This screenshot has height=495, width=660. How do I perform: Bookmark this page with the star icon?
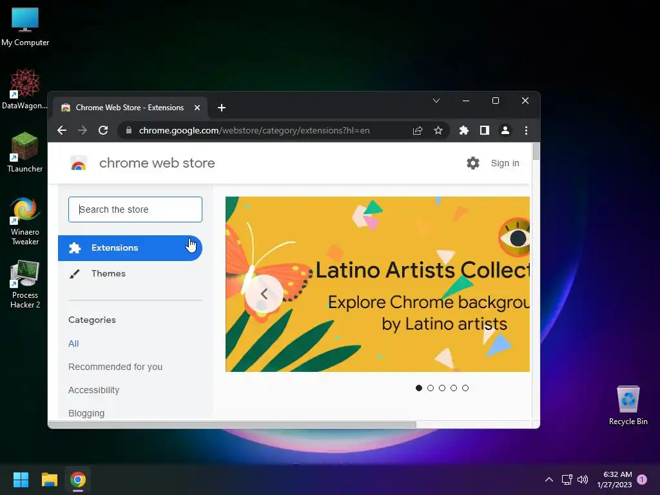438,130
